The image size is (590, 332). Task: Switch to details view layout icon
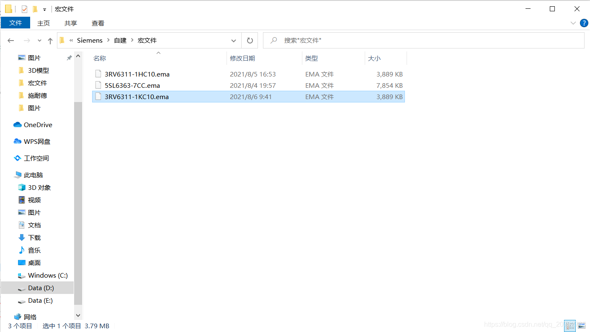570,325
